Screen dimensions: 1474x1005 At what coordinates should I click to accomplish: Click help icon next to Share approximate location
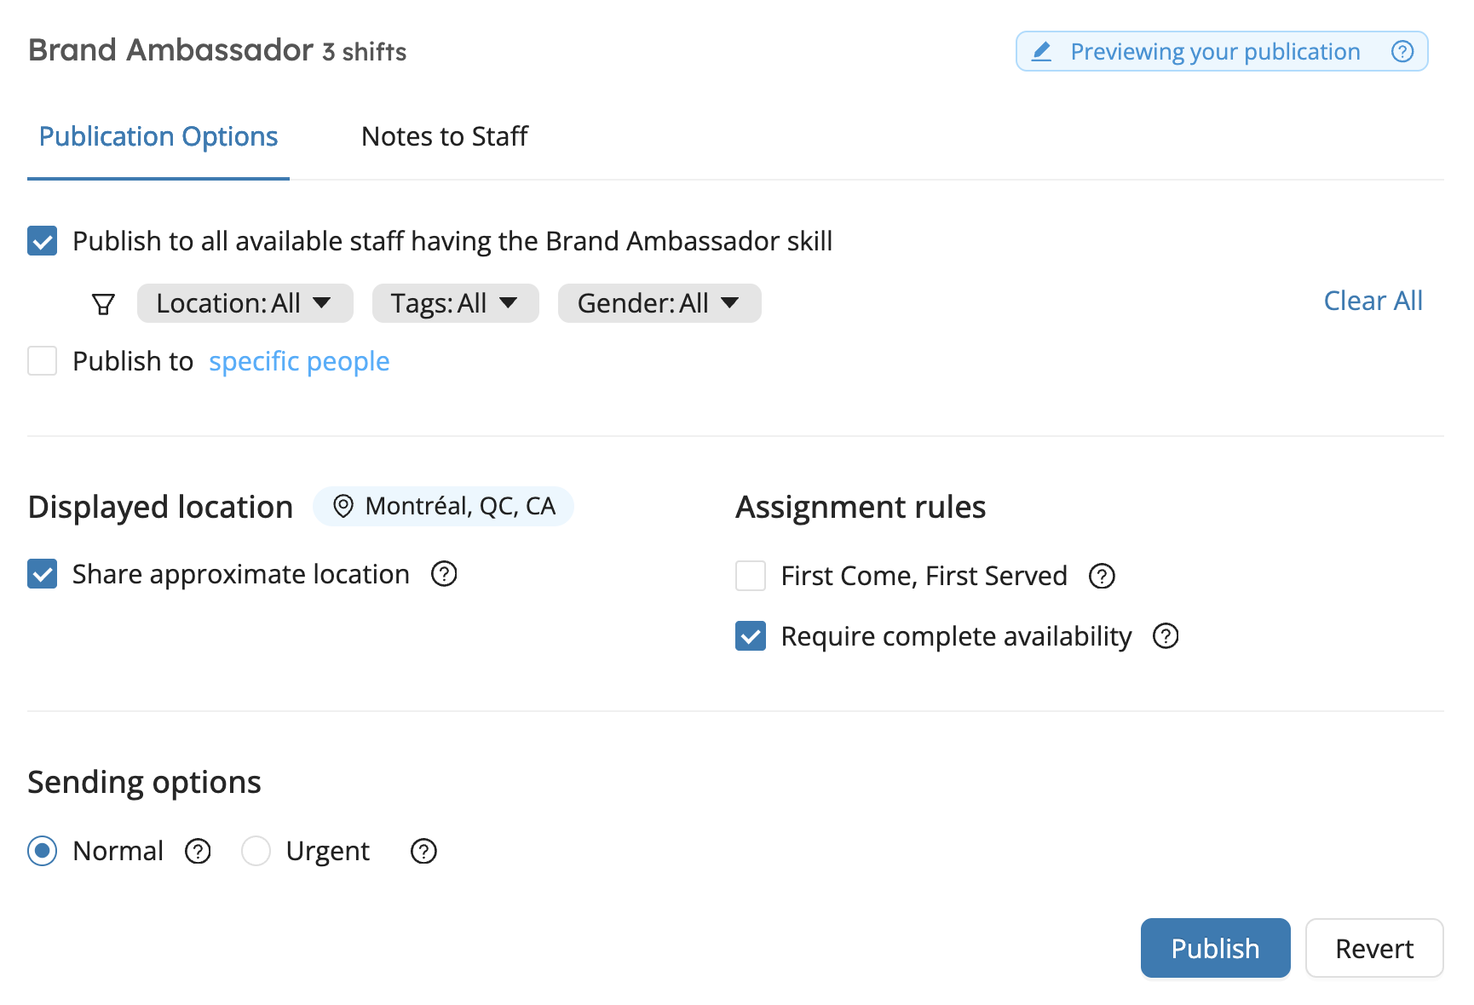[444, 574]
